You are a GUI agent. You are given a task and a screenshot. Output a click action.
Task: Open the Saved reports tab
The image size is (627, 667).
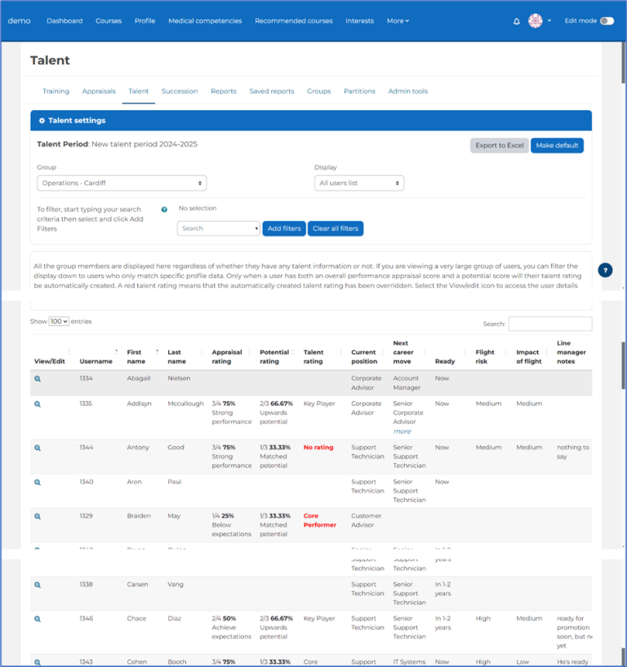(272, 91)
